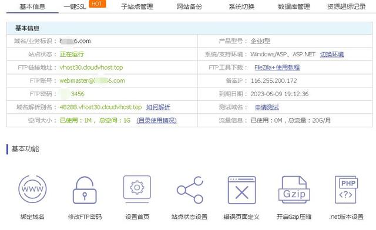Open the 子站点管理 tab
The width and height of the screenshot is (376, 230).
click(137, 6)
